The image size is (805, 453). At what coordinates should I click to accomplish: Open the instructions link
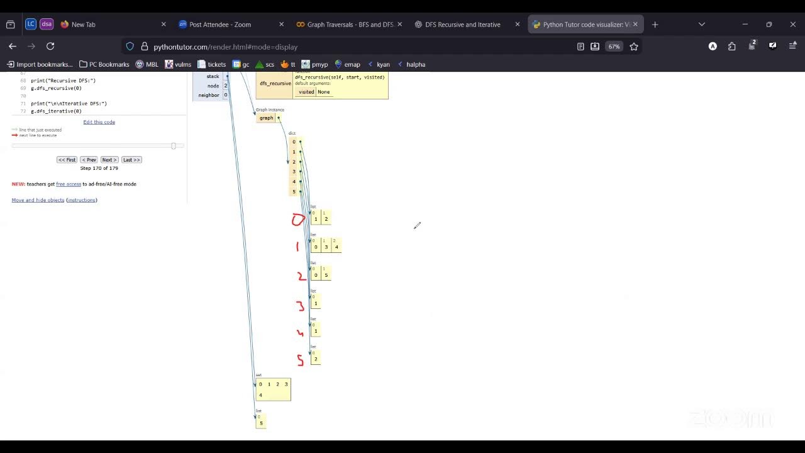pos(82,200)
